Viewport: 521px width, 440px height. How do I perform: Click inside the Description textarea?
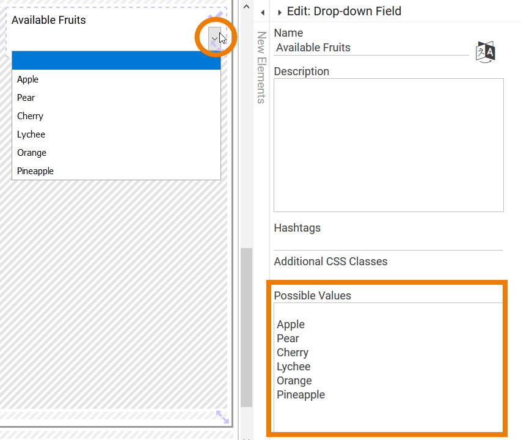tap(388, 144)
